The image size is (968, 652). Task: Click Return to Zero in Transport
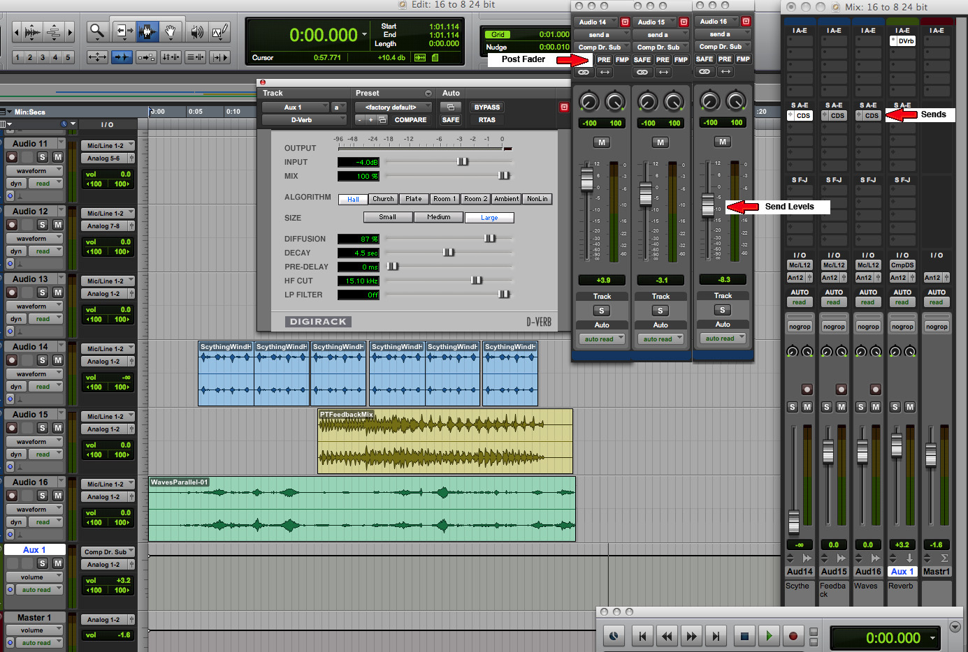[642, 636]
